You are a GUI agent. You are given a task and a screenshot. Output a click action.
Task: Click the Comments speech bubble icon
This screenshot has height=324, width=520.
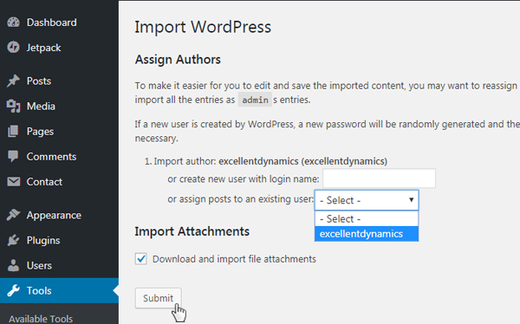13,157
